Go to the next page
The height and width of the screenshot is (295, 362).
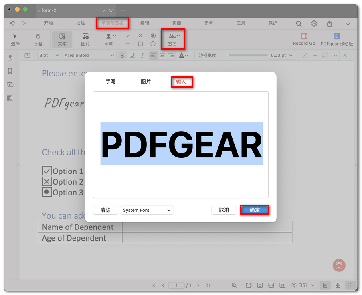tap(198, 285)
